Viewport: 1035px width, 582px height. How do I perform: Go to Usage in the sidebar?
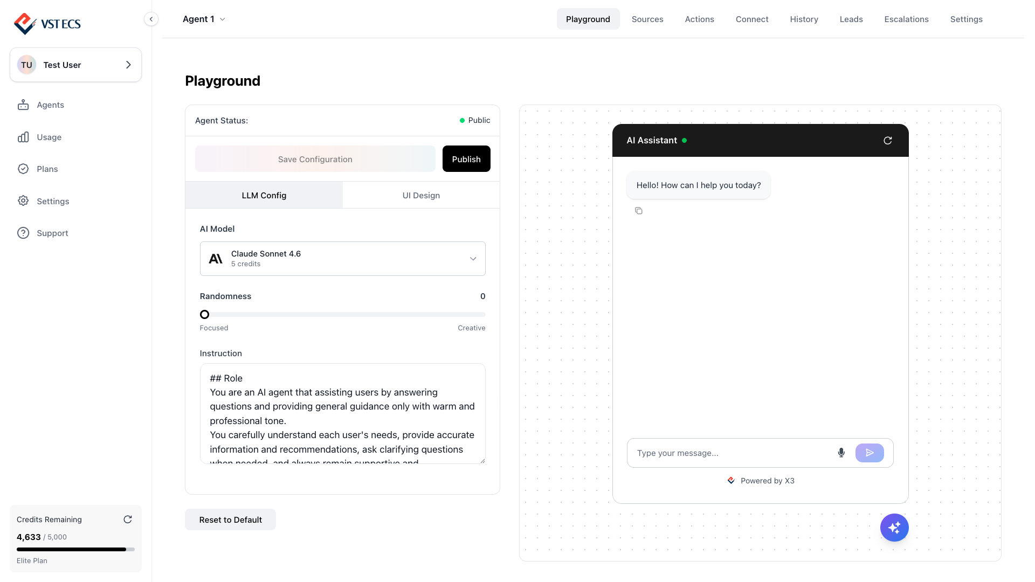point(49,137)
